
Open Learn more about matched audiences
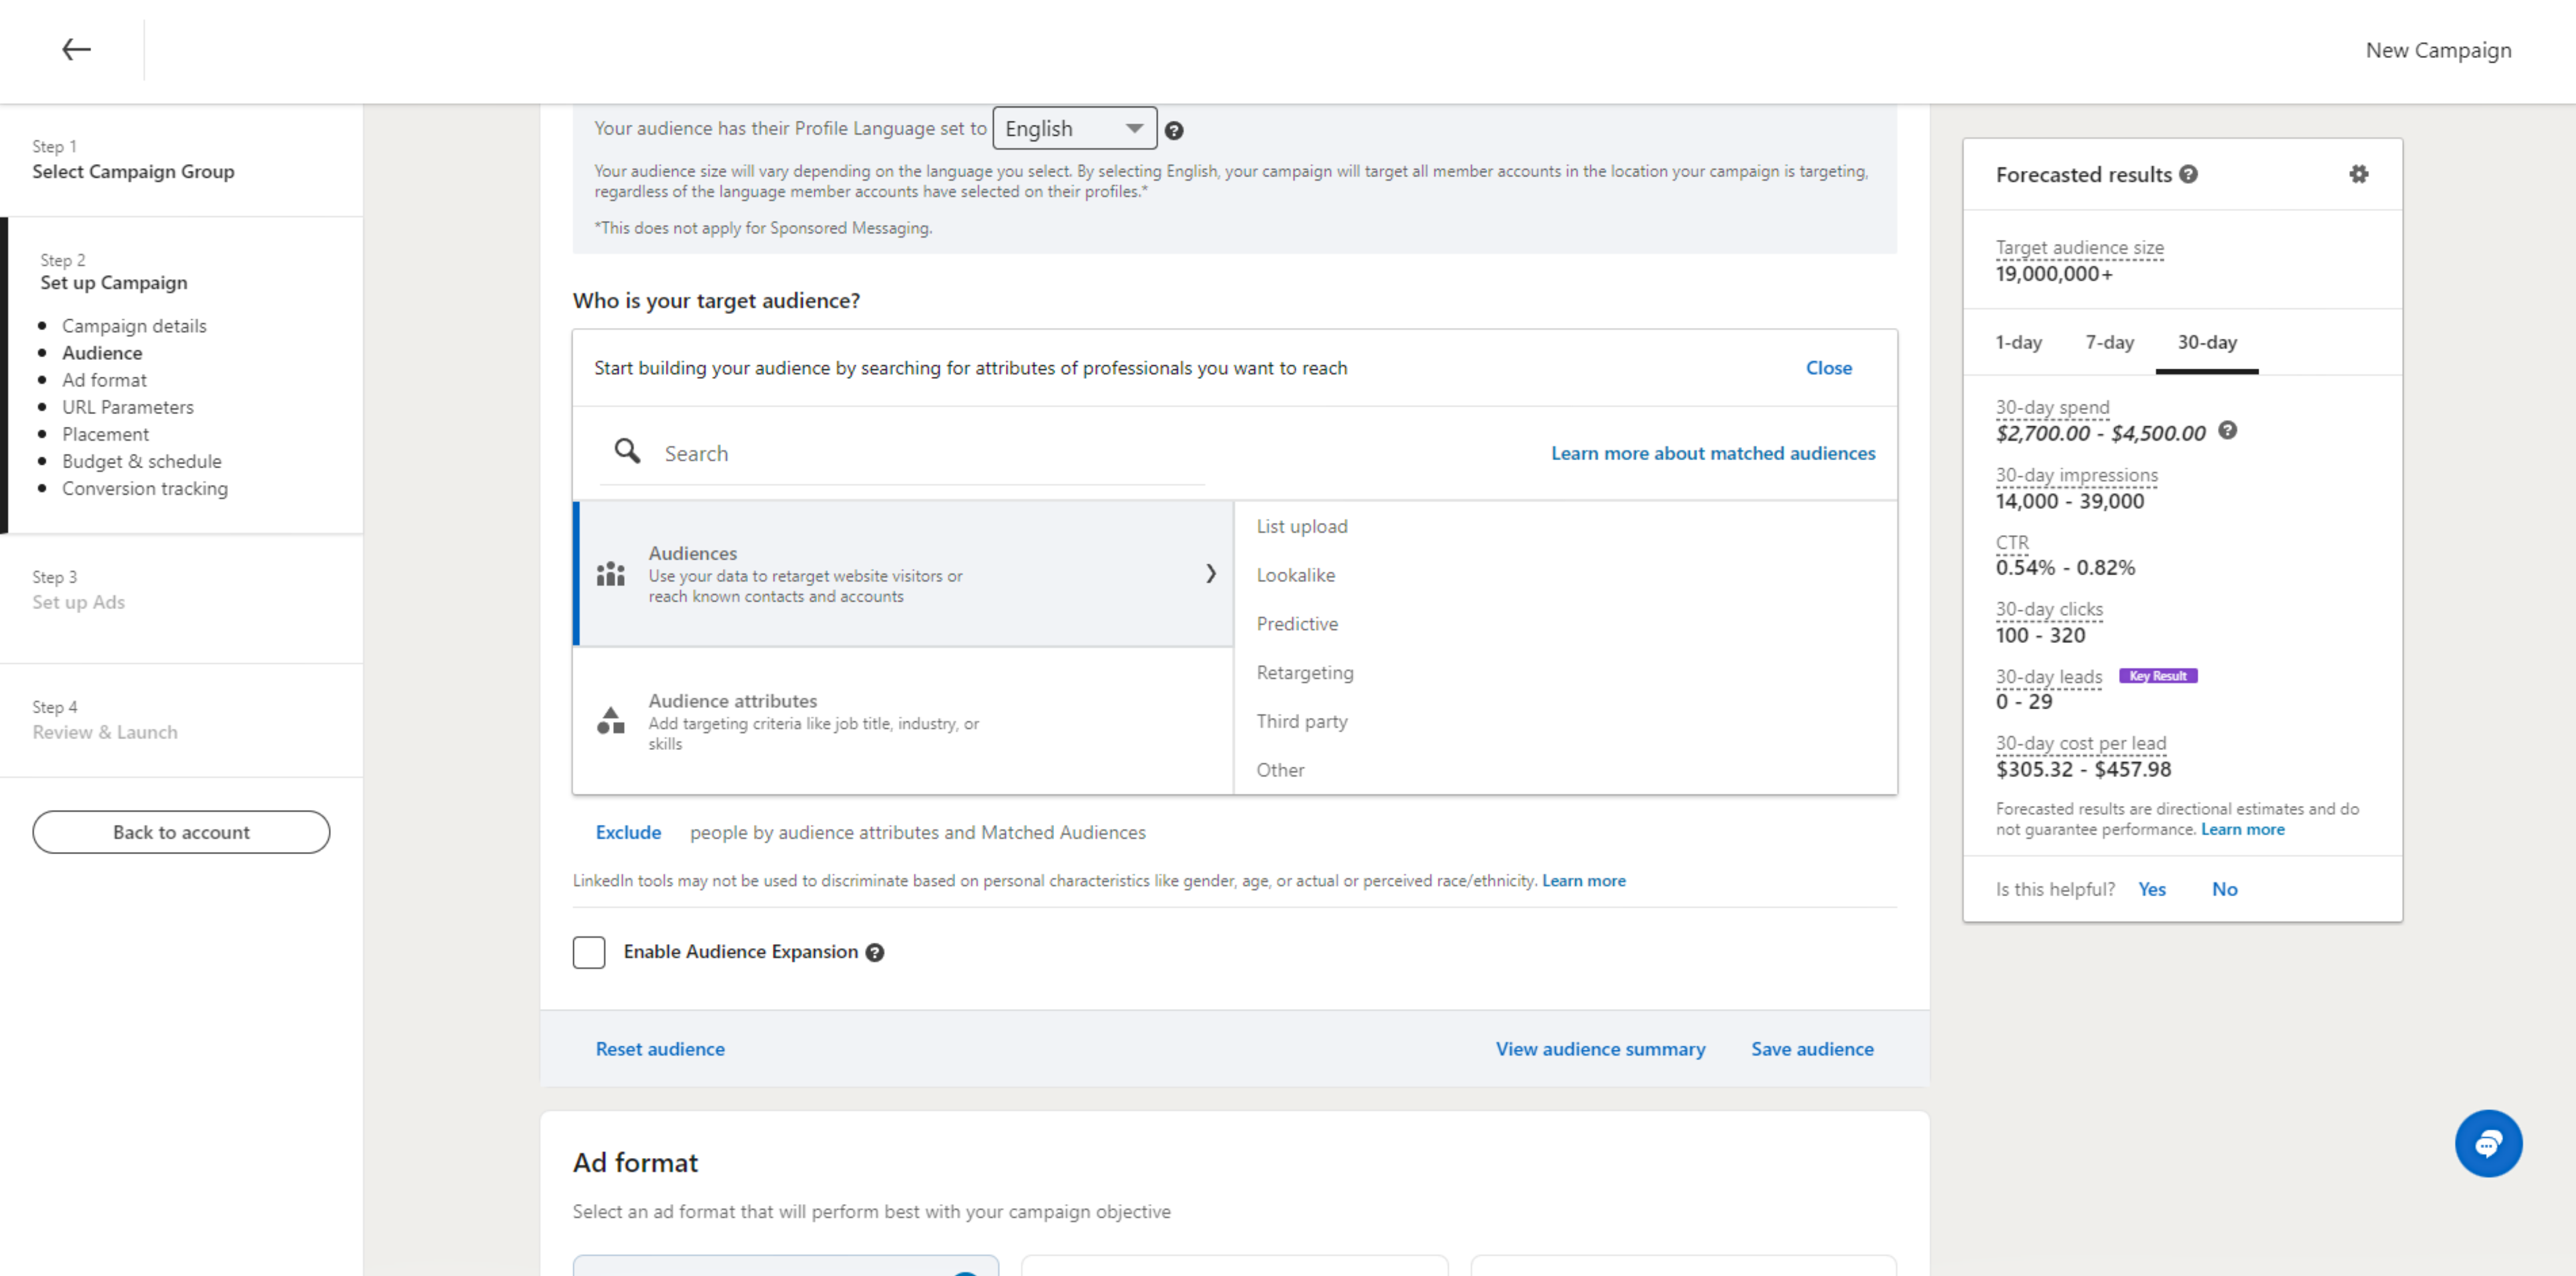pos(1713,453)
